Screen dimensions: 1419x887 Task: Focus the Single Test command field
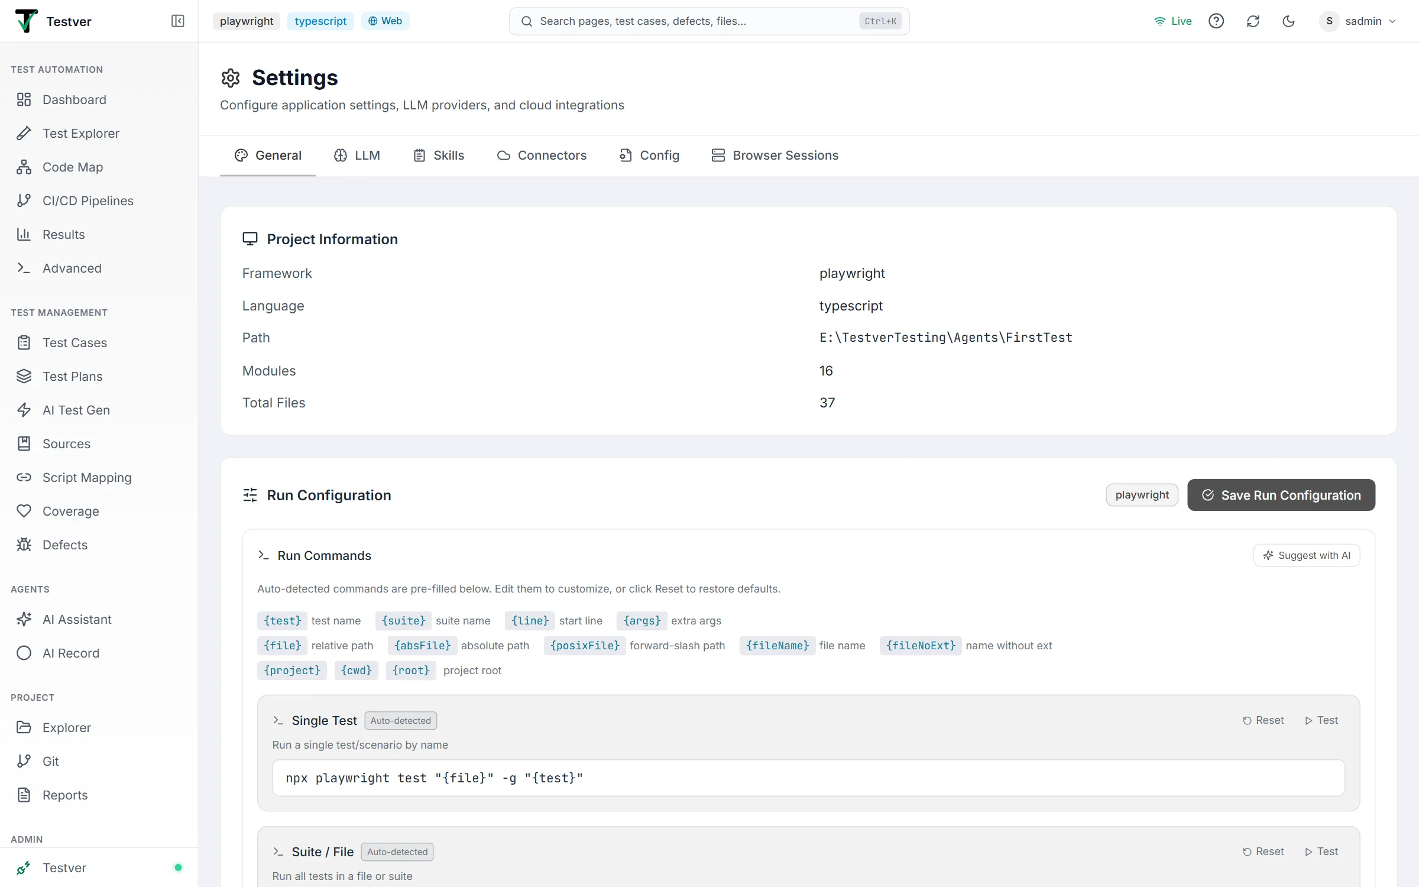tap(808, 778)
